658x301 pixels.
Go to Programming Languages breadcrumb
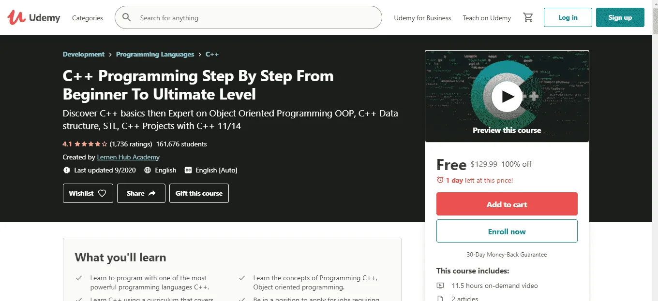[155, 54]
